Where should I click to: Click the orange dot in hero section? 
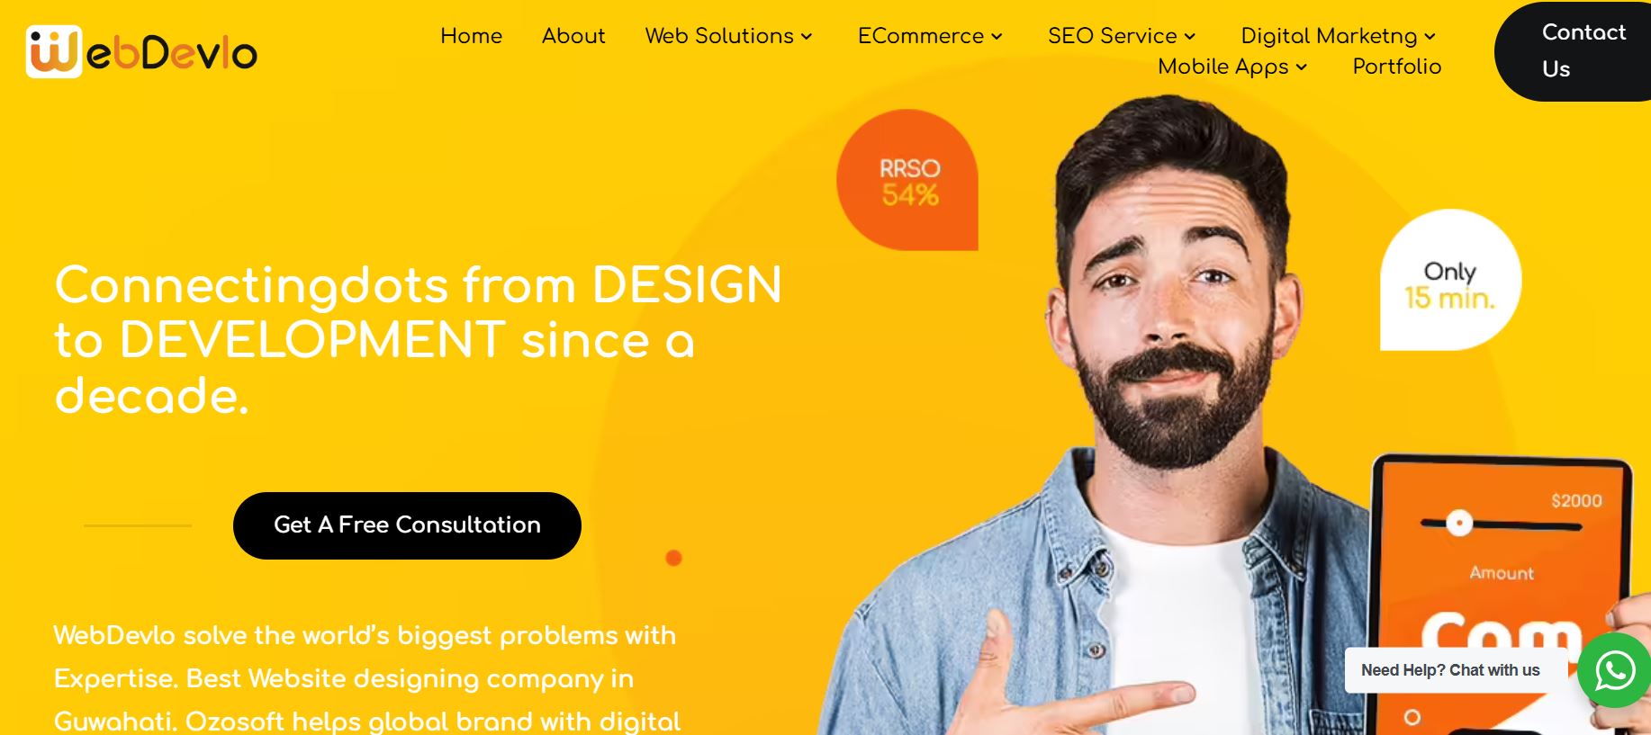673,558
